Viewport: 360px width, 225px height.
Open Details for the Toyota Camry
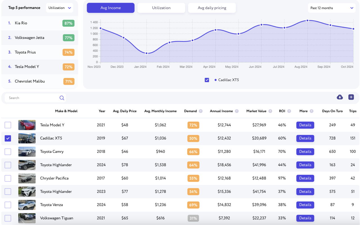click(x=305, y=152)
